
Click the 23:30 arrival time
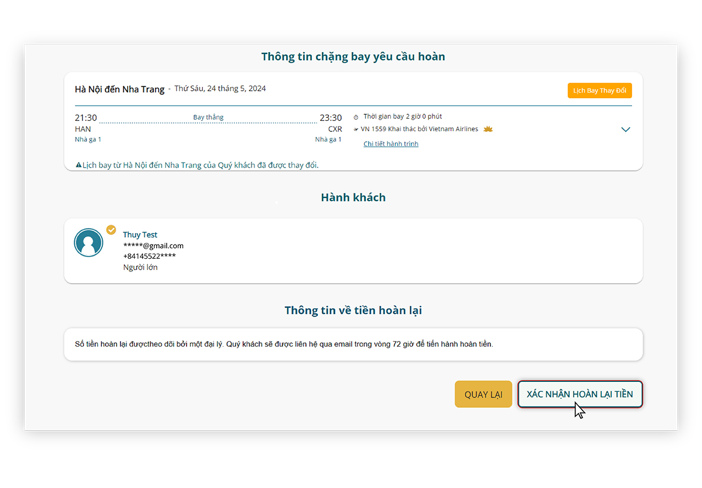click(x=331, y=118)
